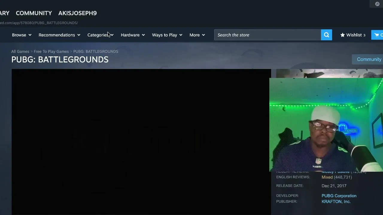The width and height of the screenshot is (383, 215).
Task: Open the Wishlist link
Action: 353,35
